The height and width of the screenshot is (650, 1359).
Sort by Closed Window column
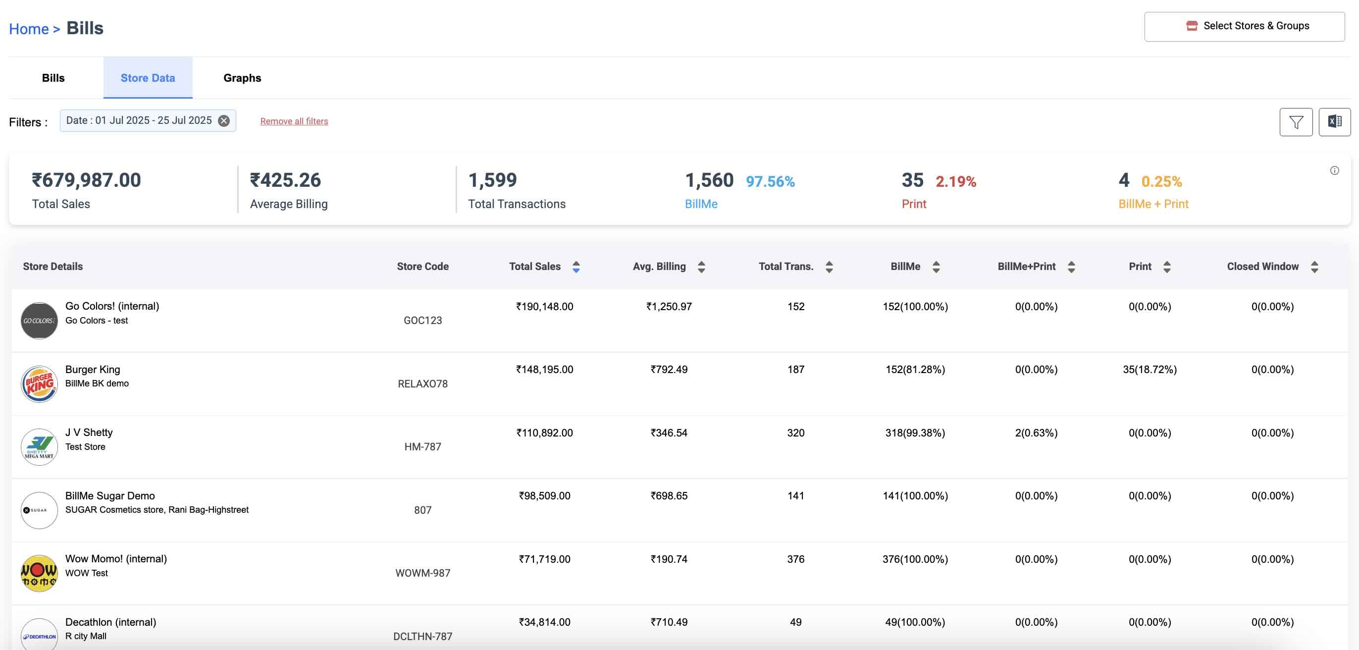click(1314, 267)
